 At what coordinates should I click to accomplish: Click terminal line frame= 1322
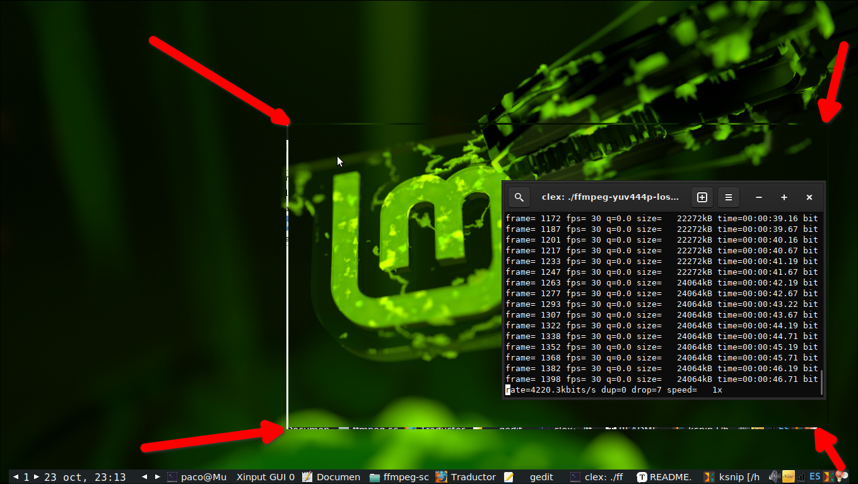pyautogui.click(x=662, y=326)
